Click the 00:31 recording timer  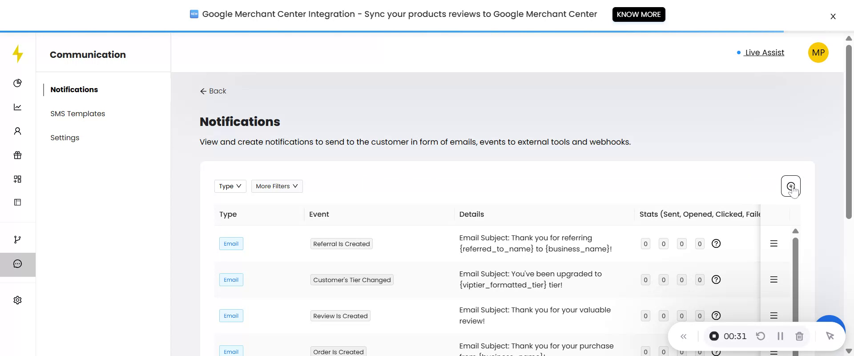[735, 336]
